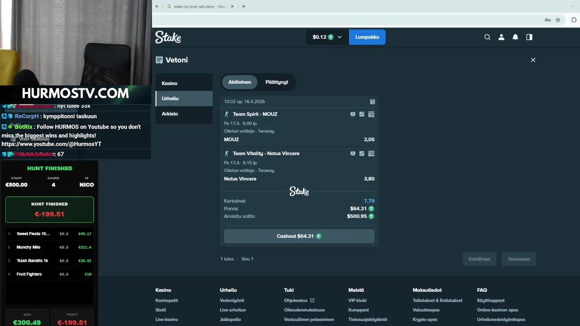Select Urheilu in the bets sidebar
Viewport: 580px width, 326px height.
[x=184, y=98]
